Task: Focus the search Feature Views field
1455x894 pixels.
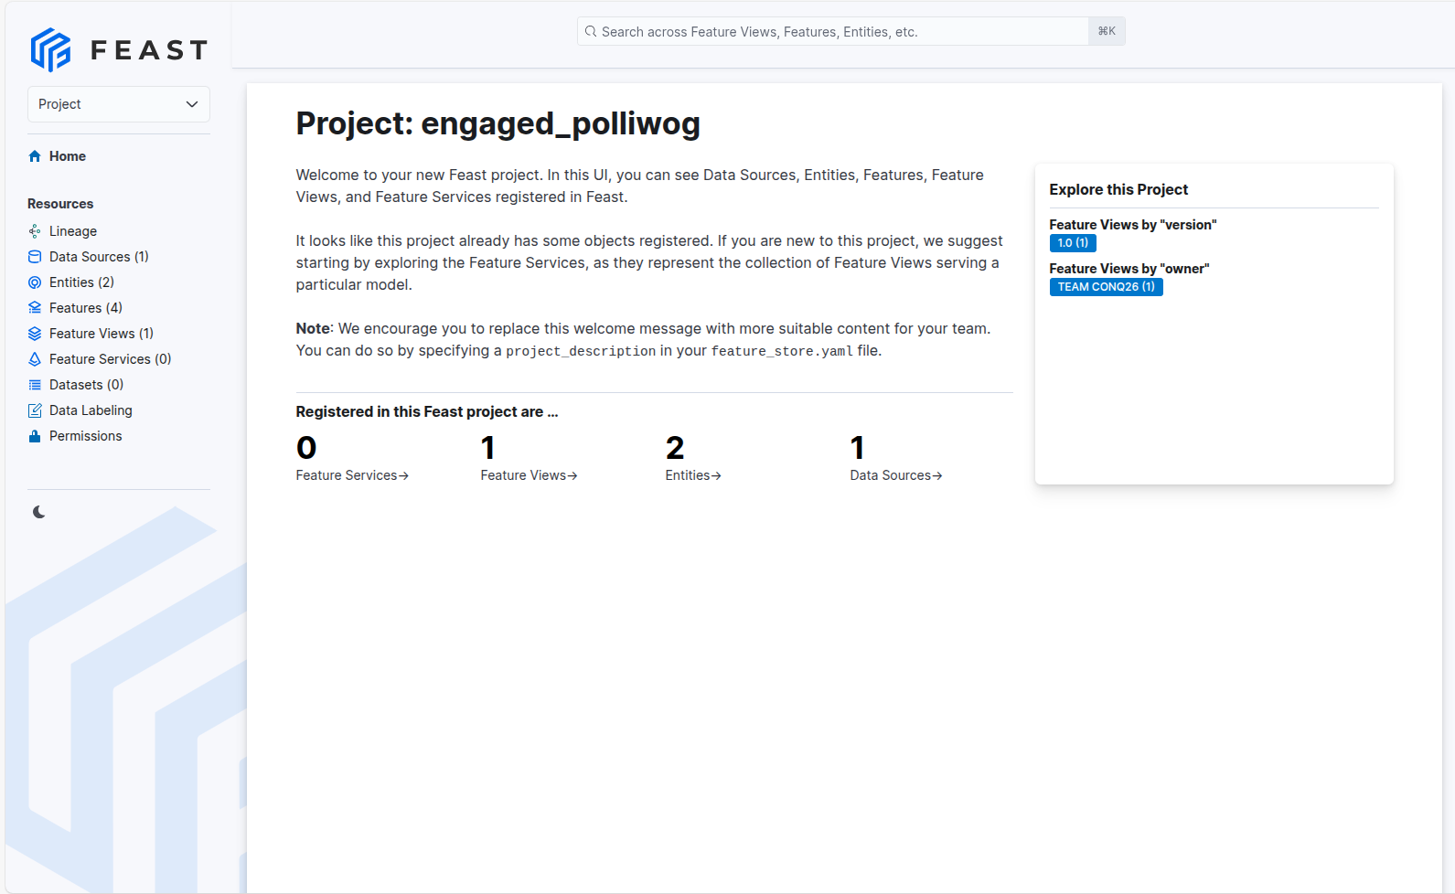Action: pos(841,32)
